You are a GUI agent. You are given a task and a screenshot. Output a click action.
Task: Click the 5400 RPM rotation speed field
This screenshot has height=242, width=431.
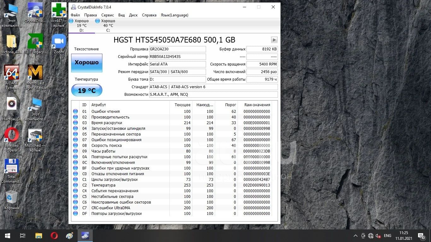coord(262,64)
